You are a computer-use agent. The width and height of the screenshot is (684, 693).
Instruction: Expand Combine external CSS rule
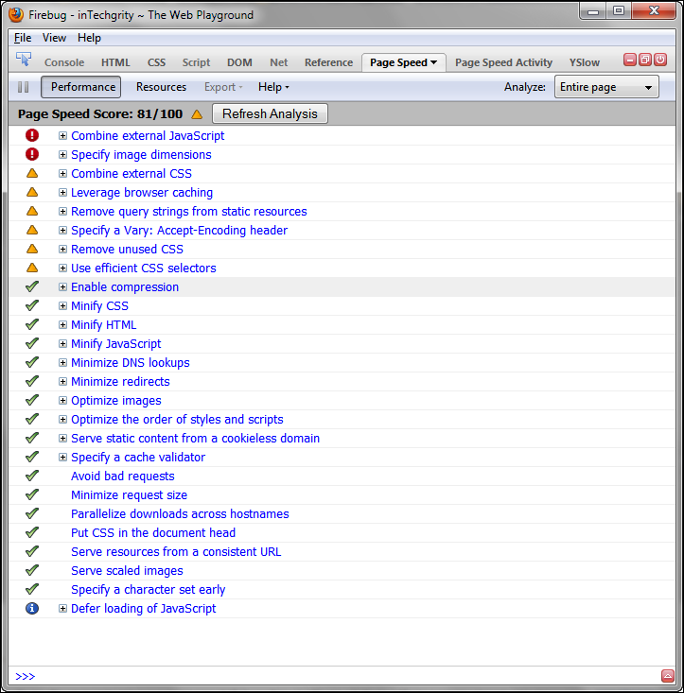[x=62, y=174]
